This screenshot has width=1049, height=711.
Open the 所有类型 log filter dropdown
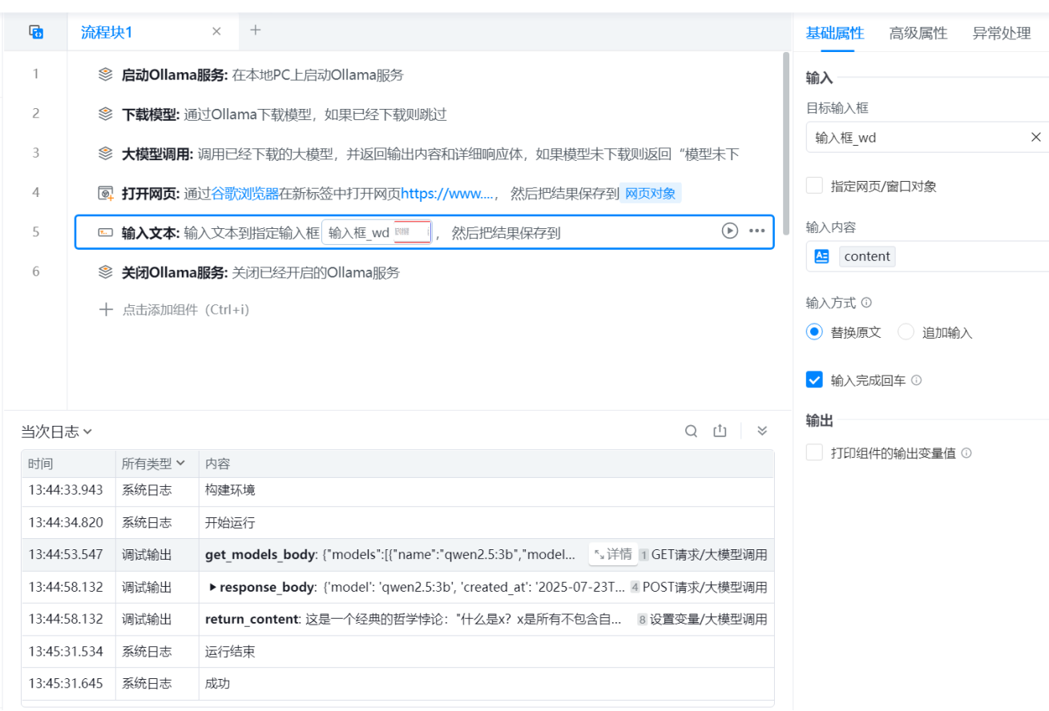coord(153,464)
